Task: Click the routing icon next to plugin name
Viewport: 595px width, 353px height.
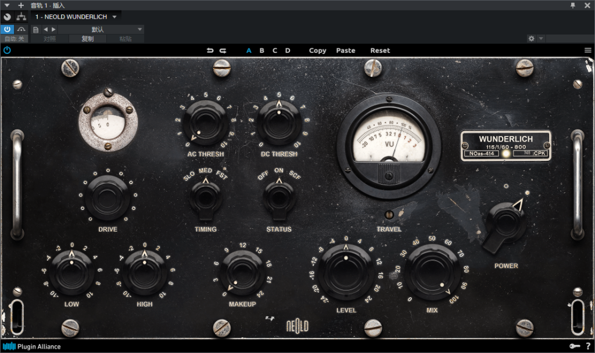Action: click(21, 17)
